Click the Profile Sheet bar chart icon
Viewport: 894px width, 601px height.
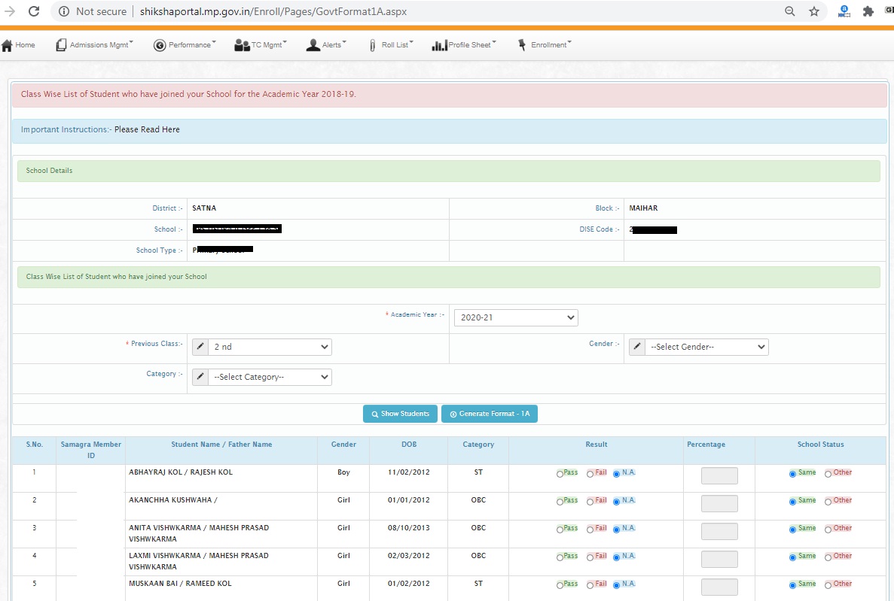point(439,45)
